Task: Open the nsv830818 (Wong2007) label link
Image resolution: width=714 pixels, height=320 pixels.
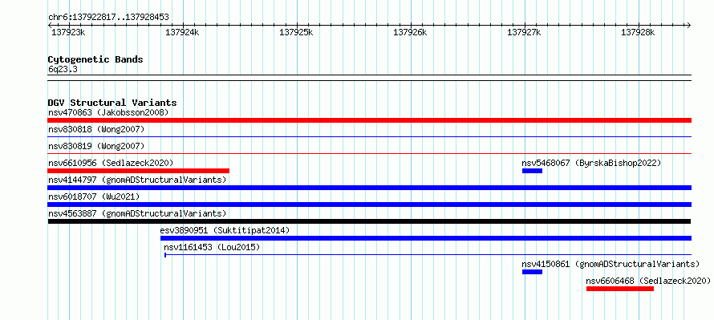Action: (x=96, y=129)
